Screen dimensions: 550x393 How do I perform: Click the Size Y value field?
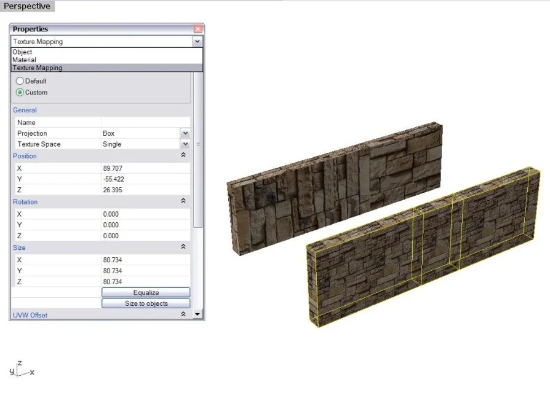[146, 271]
